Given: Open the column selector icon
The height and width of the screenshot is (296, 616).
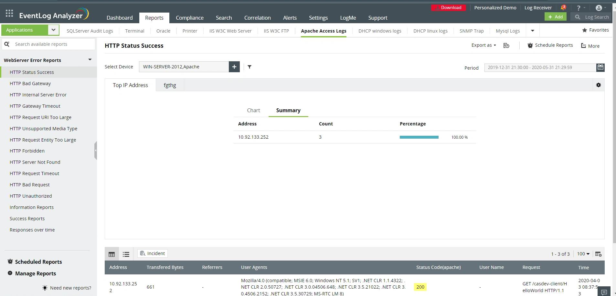Looking at the screenshot, I should click(598, 254).
